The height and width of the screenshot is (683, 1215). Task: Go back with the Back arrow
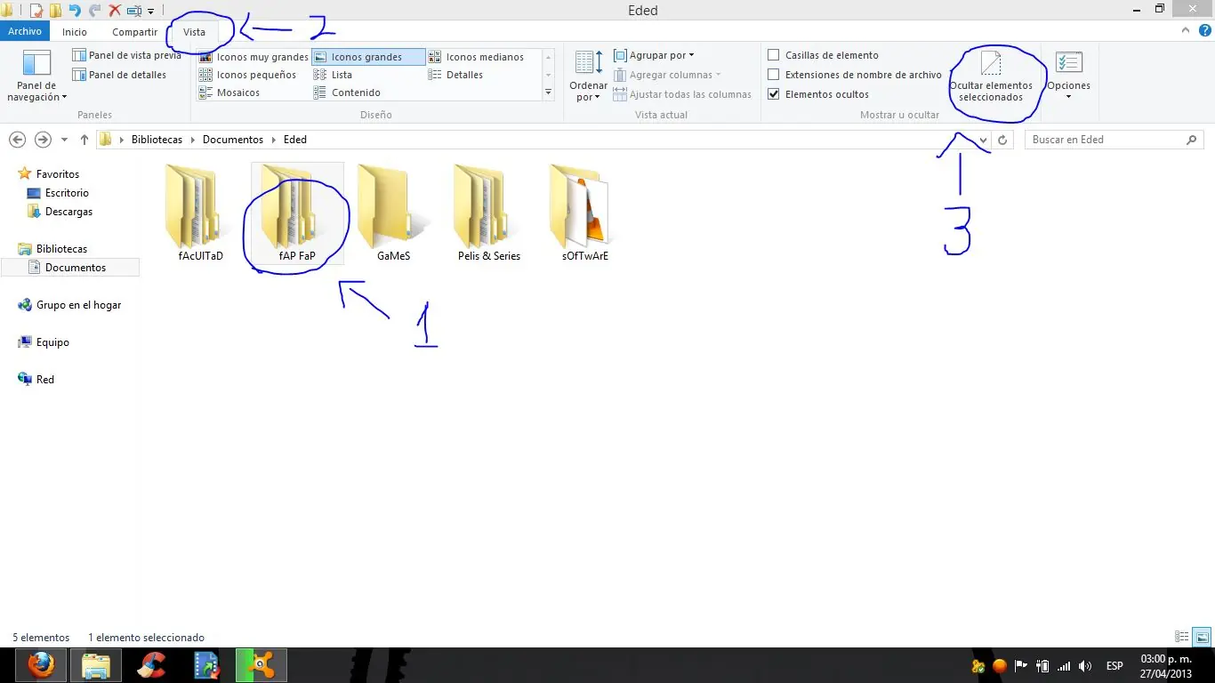click(x=17, y=140)
